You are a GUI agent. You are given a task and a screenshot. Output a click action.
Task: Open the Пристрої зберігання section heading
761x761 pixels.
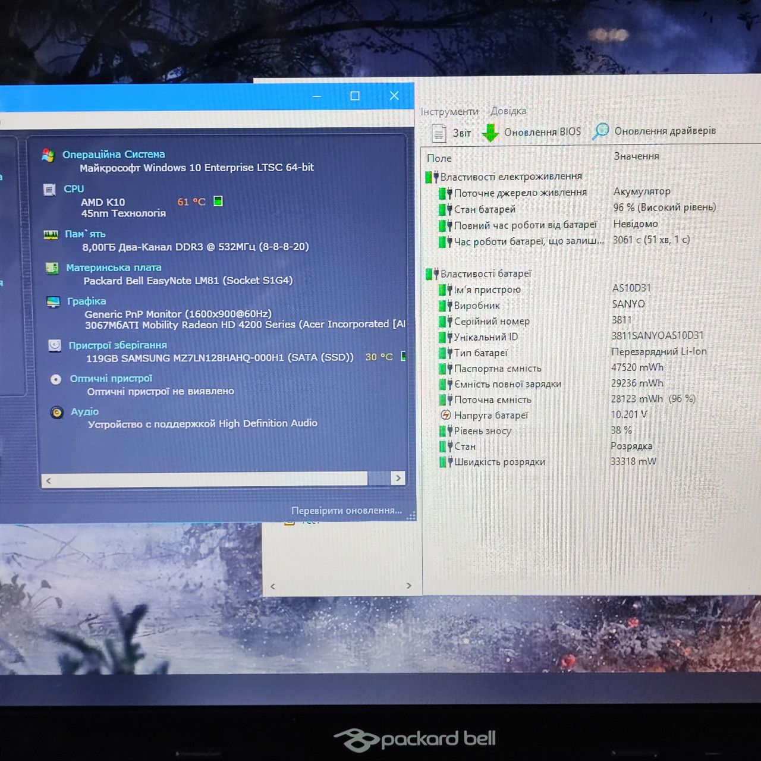tap(118, 345)
